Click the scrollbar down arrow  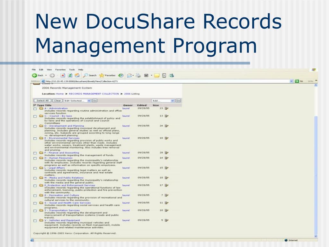(316, 236)
